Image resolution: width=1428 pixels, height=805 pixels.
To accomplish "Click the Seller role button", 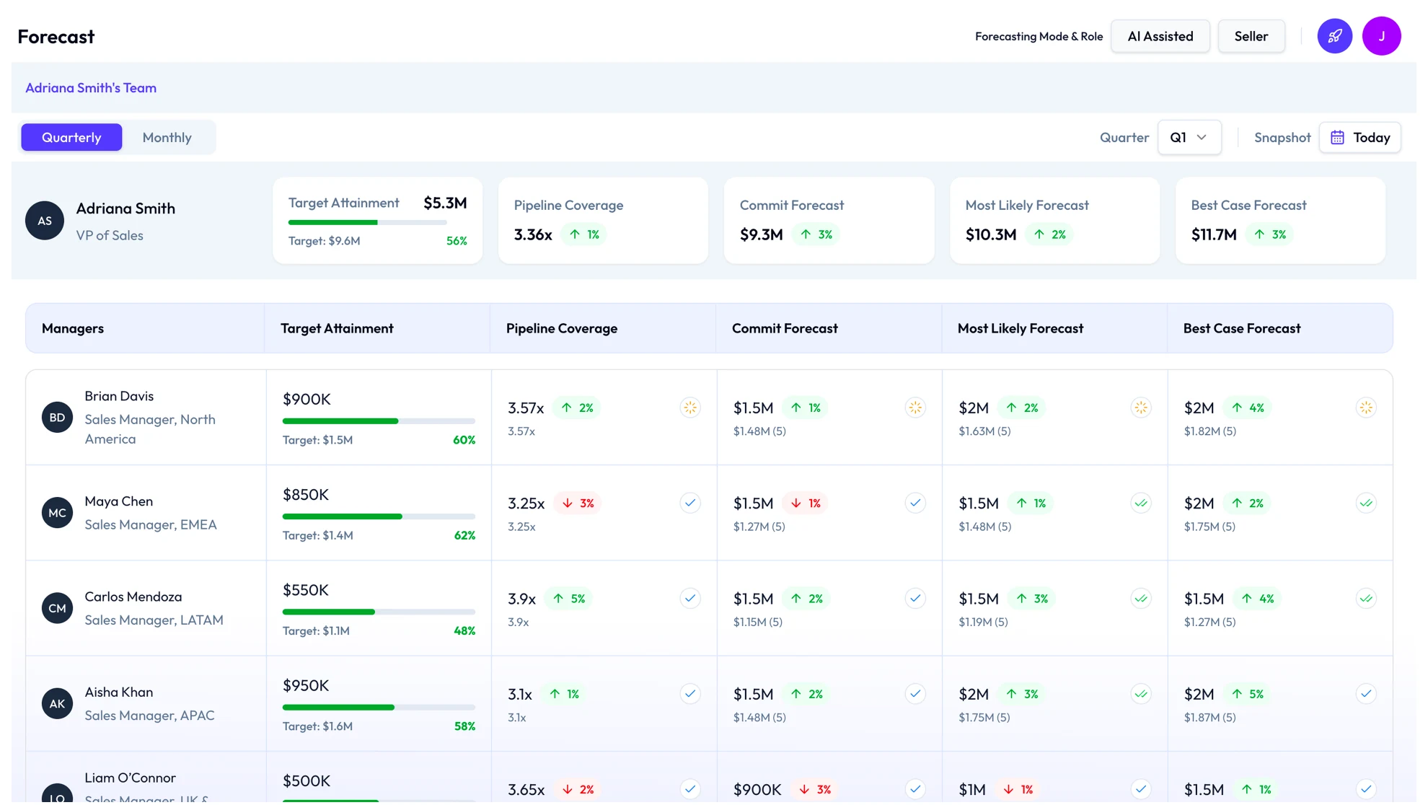I will point(1251,36).
